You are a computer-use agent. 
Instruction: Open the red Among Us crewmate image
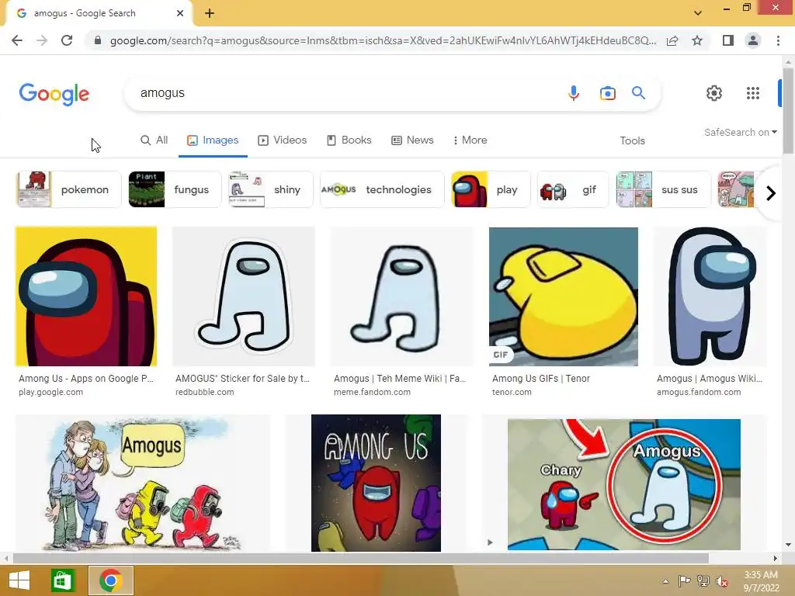[86, 296]
